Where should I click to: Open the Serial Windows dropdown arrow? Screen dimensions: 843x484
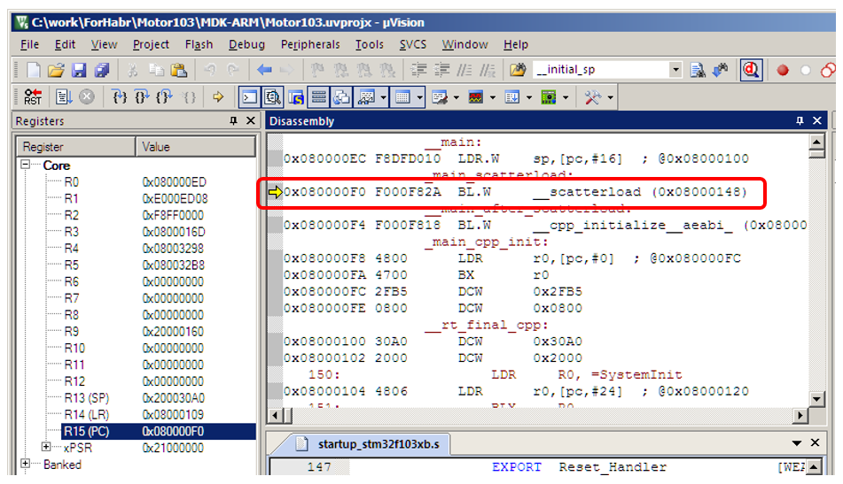[x=456, y=97]
